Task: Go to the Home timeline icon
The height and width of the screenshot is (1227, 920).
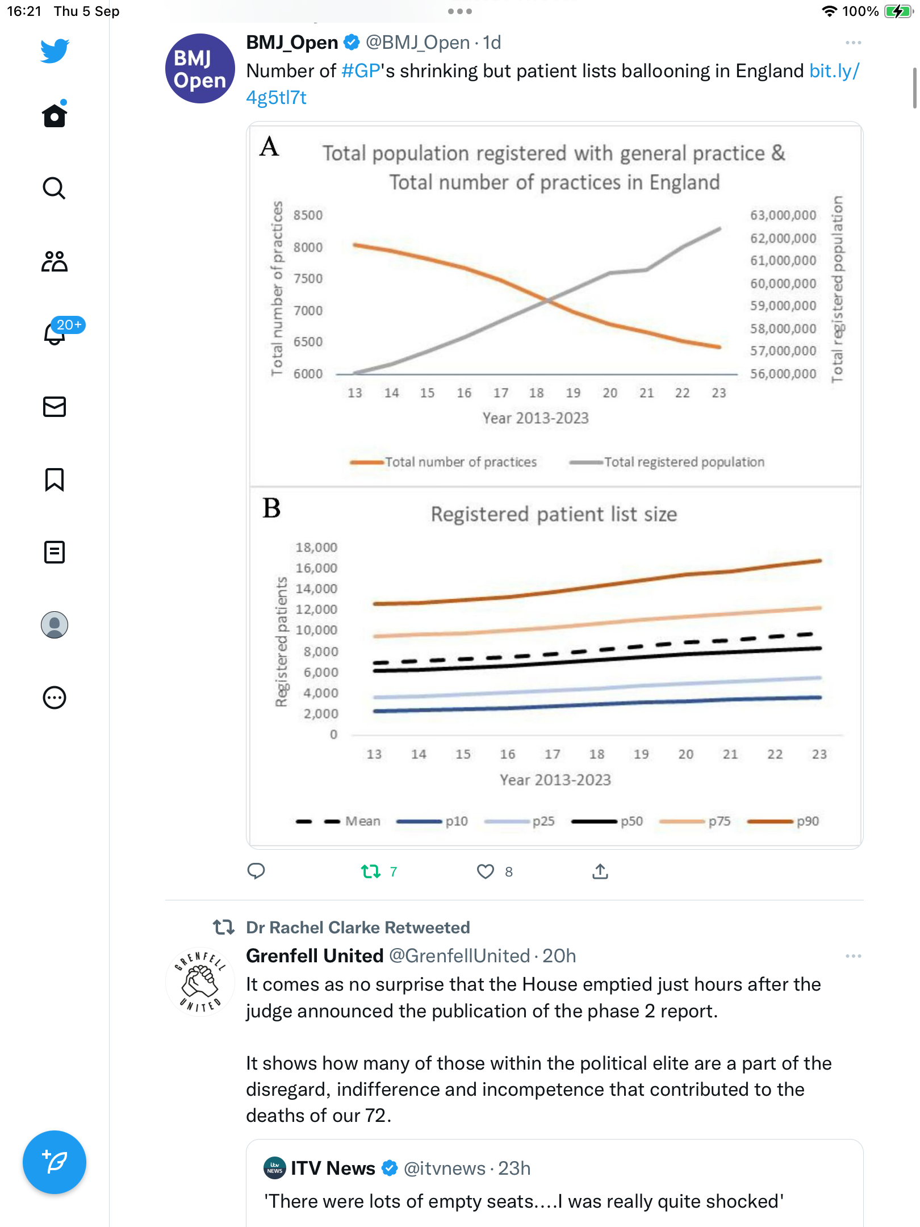Action: click(55, 115)
